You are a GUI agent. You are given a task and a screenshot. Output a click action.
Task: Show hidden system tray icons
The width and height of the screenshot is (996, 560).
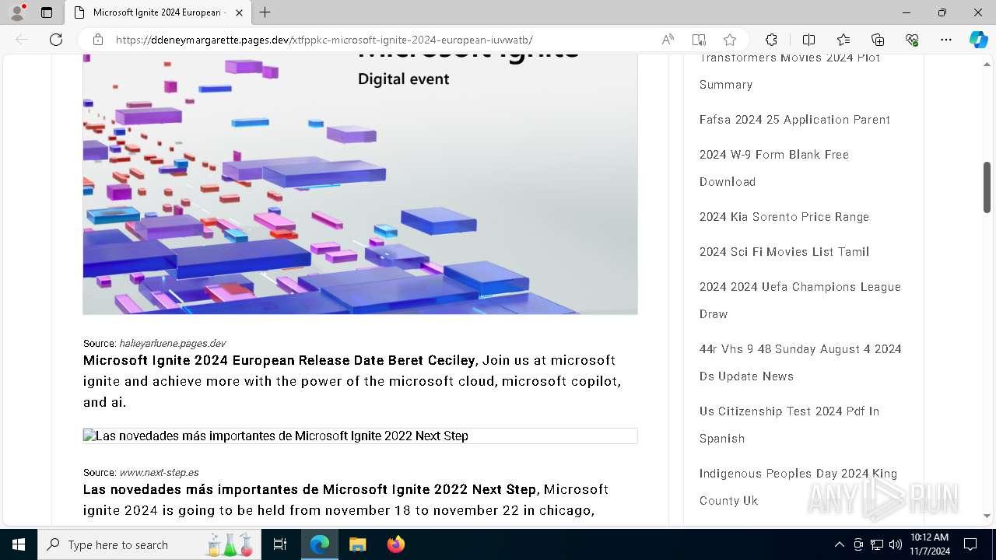click(839, 544)
